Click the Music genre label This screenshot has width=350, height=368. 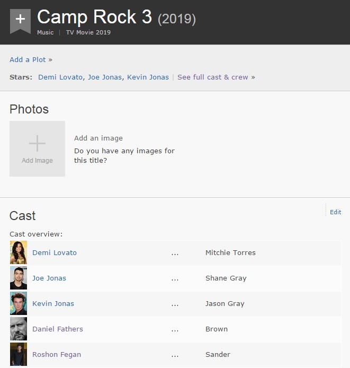click(x=45, y=32)
